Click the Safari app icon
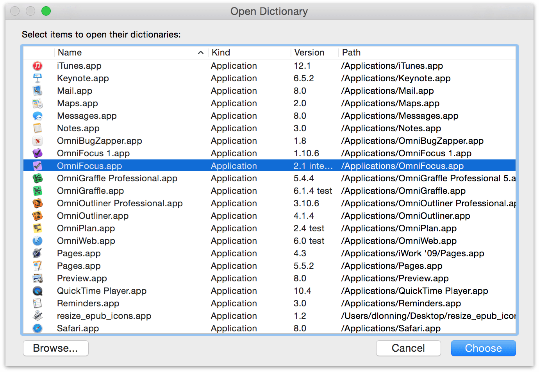The image size is (539, 372). (37, 328)
